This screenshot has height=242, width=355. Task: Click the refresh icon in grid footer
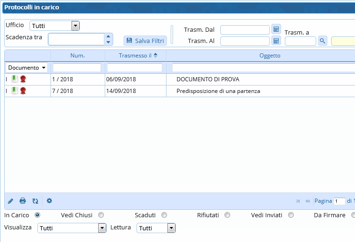click(35, 201)
